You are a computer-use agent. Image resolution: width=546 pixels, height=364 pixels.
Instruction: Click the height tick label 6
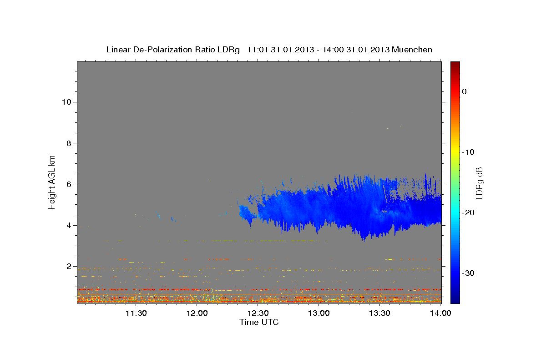[x=68, y=184]
